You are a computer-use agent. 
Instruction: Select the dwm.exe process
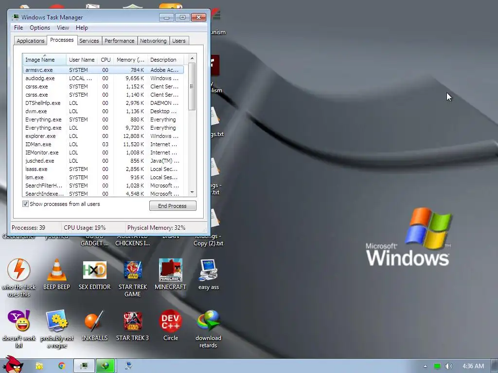[x=103, y=111]
